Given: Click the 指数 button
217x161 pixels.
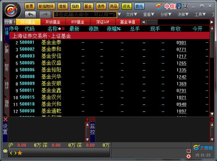Looking at the screenshot, I should pyautogui.click(x=76, y=6).
